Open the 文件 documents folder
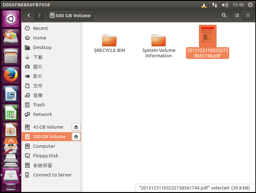The width and height of the screenshot is (256, 193). (x=51, y=86)
